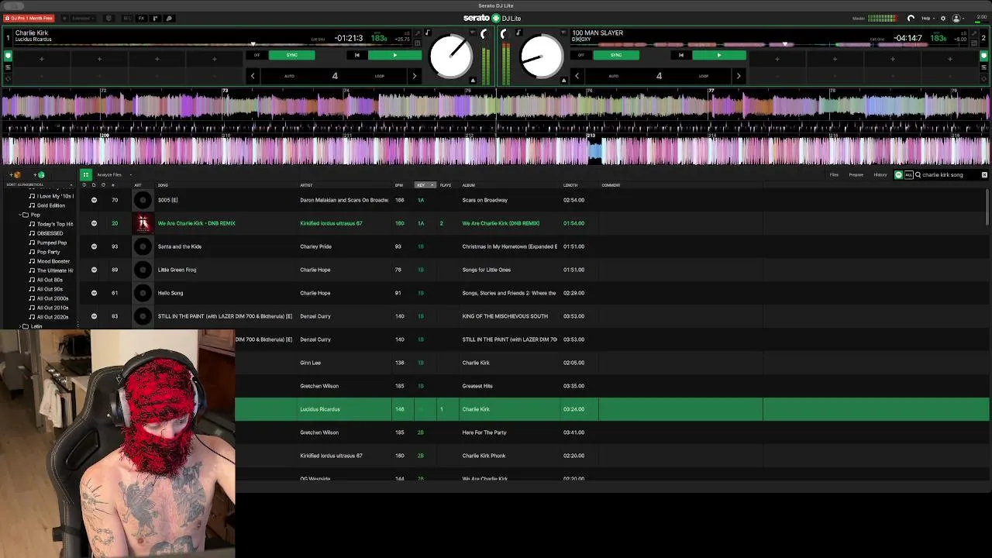Open the deck 1 cue points tab
This screenshot has height=558, width=992.
[8, 56]
